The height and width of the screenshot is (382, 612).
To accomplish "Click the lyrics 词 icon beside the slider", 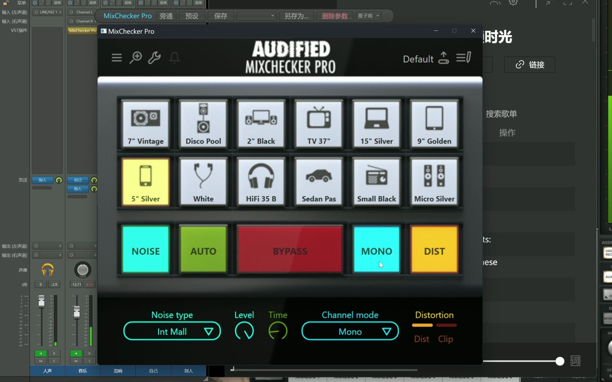I will tap(575, 361).
